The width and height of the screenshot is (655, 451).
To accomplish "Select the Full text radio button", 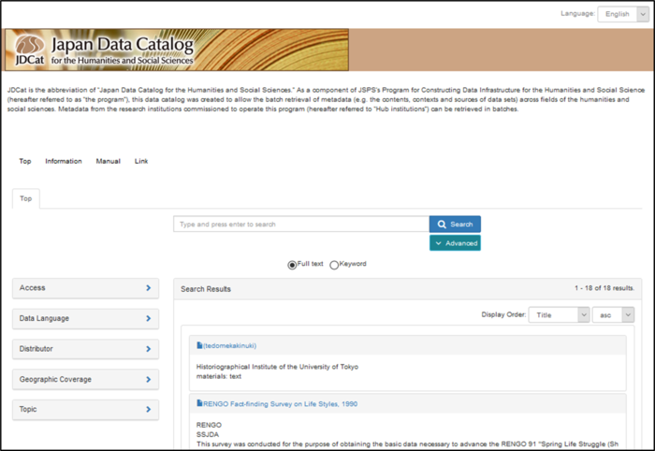I will point(292,265).
